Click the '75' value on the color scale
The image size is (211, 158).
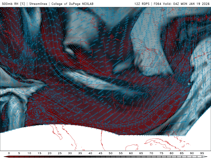click(161, 153)
